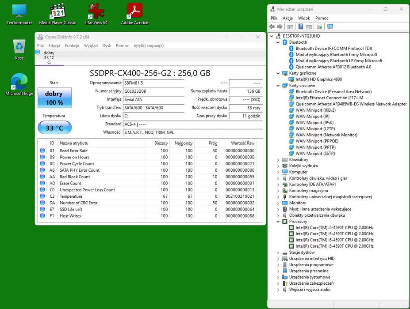
Task: Select Unexpected Power Loss Count row
Action: point(147,190)
